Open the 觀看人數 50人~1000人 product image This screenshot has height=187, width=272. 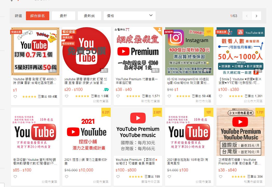click(241, 51)
